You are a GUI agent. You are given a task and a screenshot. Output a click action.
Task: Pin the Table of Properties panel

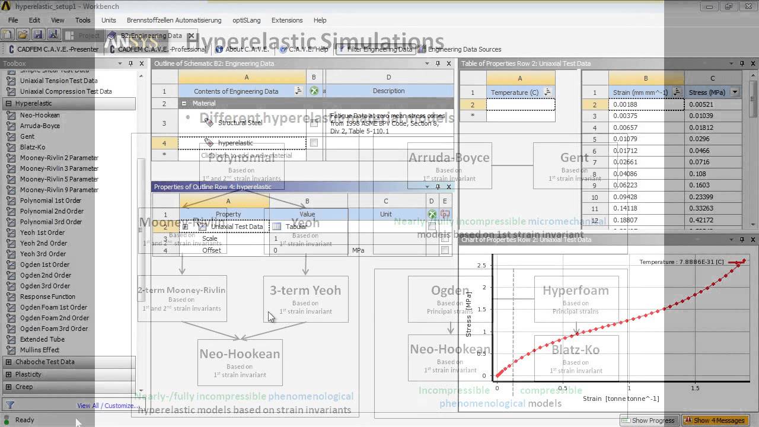click(742, 63)
